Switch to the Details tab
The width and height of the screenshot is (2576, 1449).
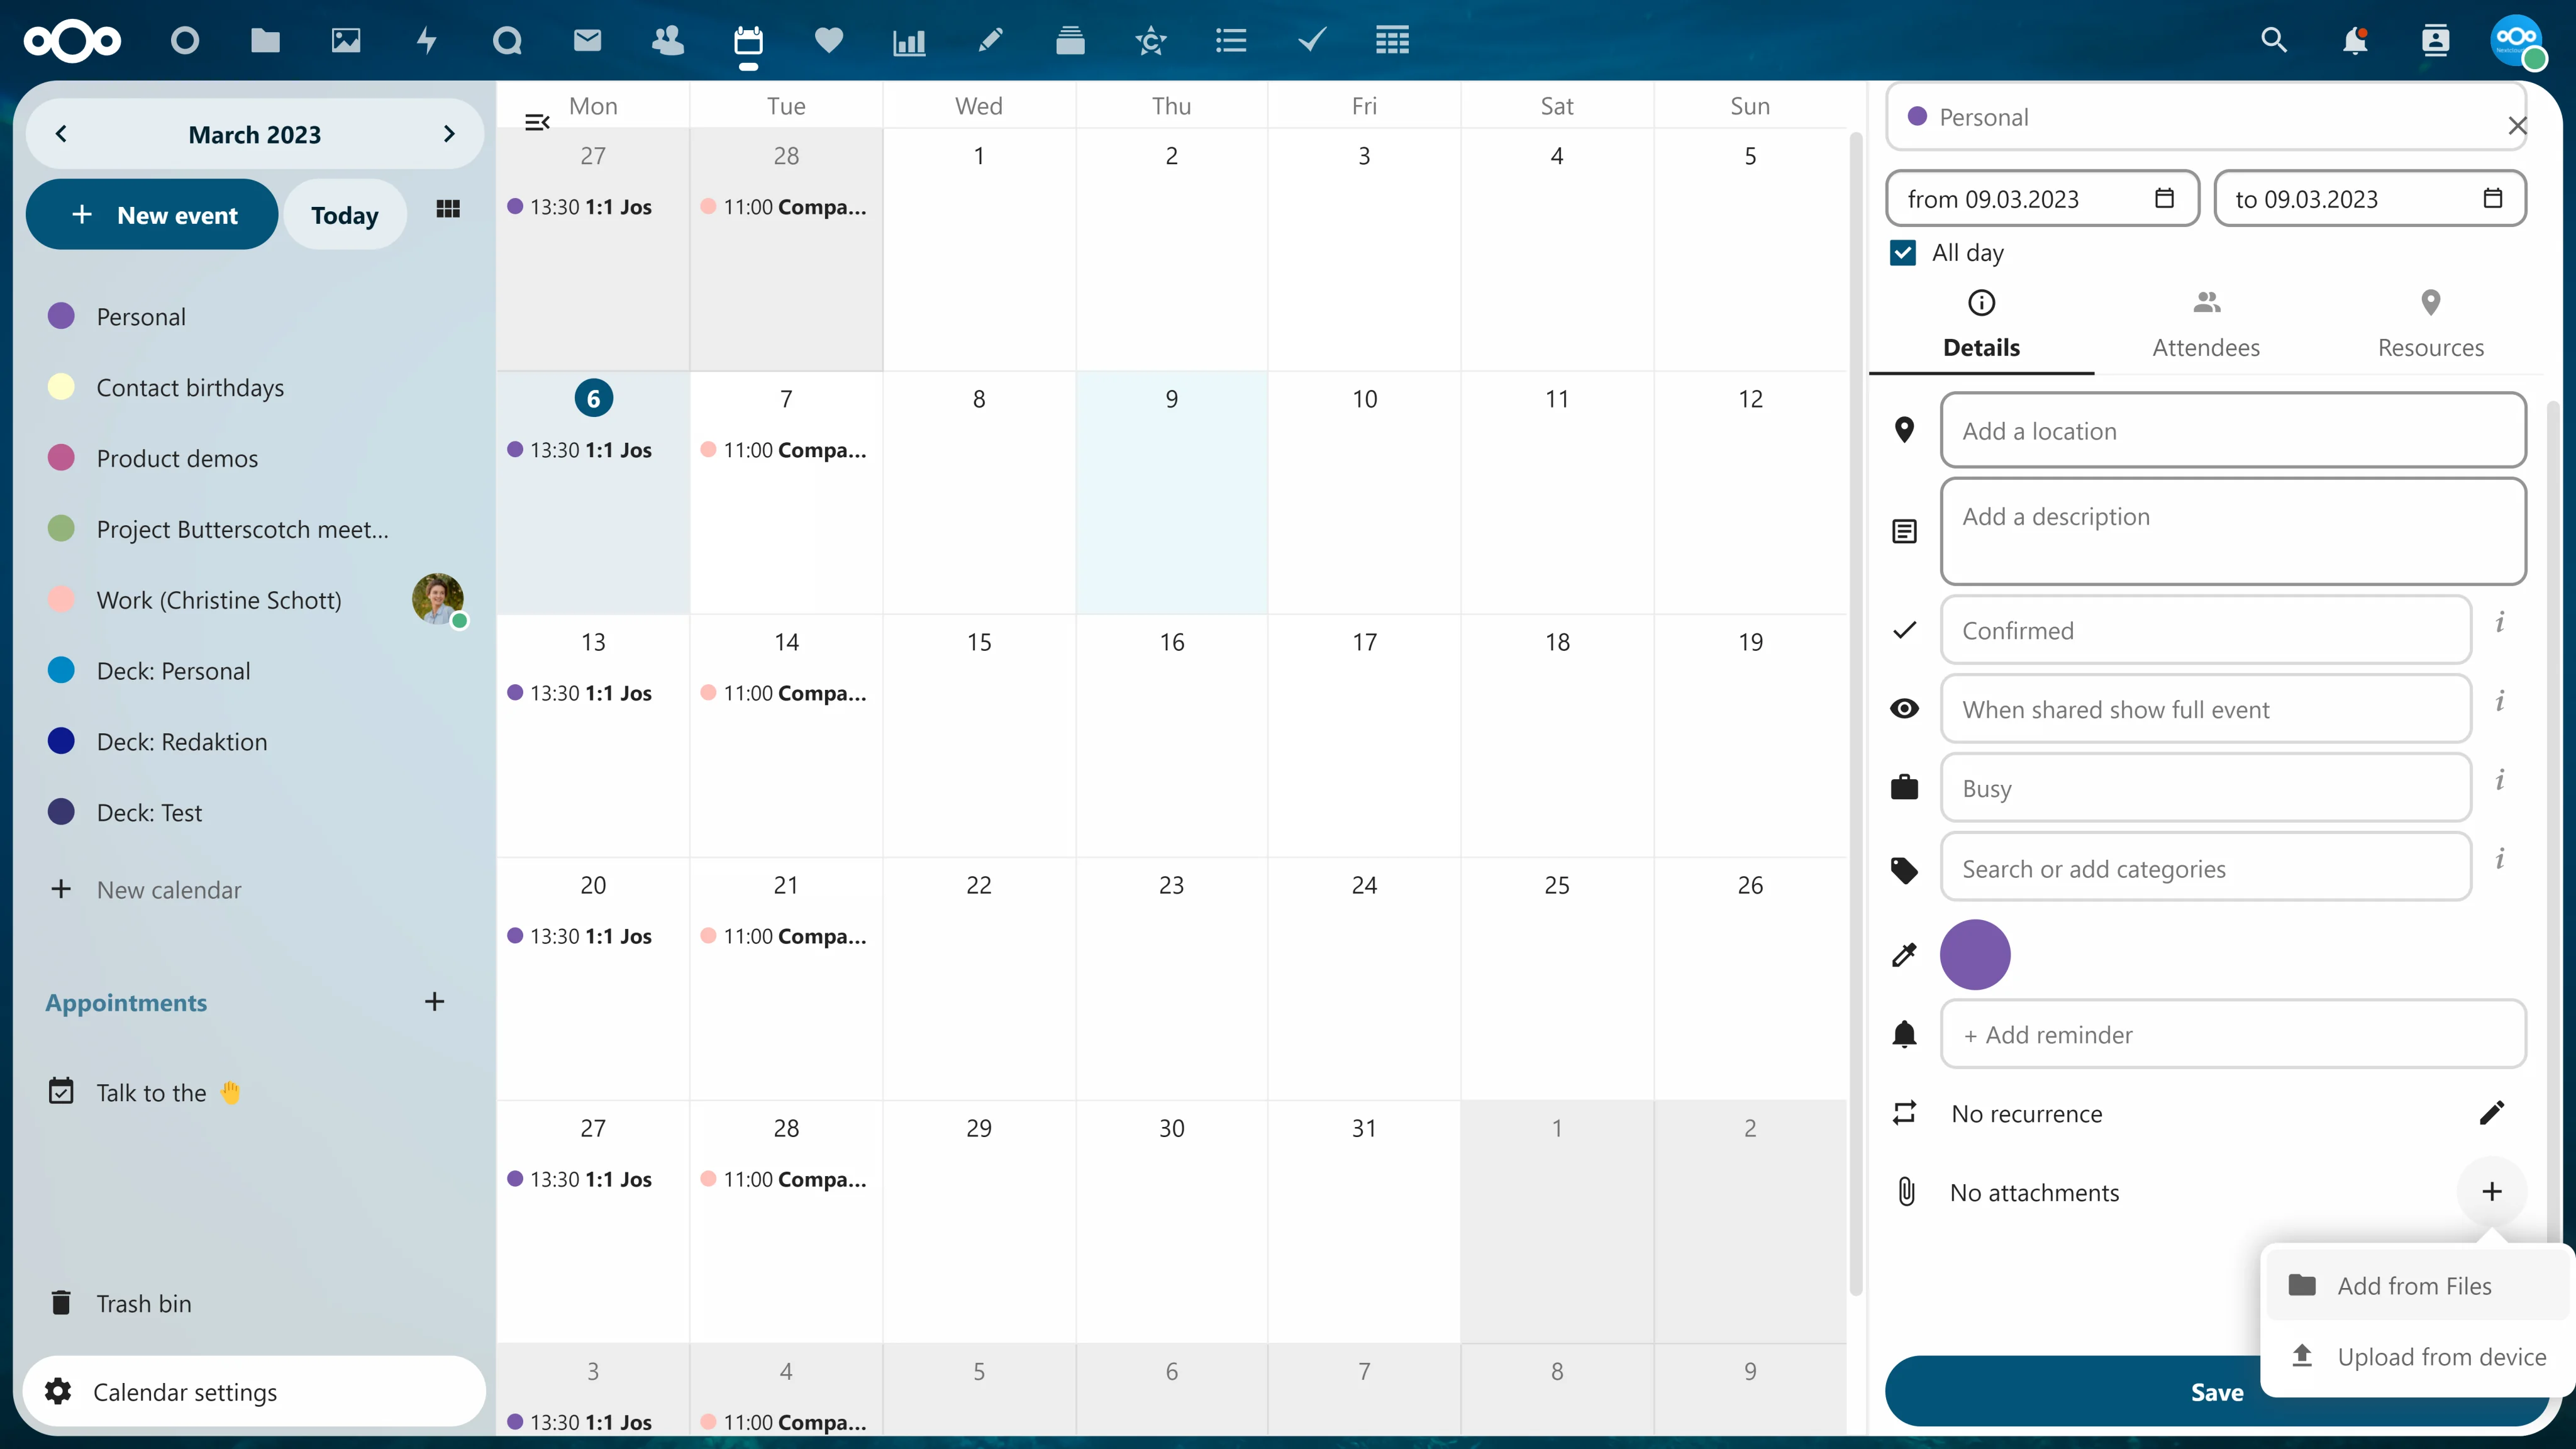[x=1981, y=325]
